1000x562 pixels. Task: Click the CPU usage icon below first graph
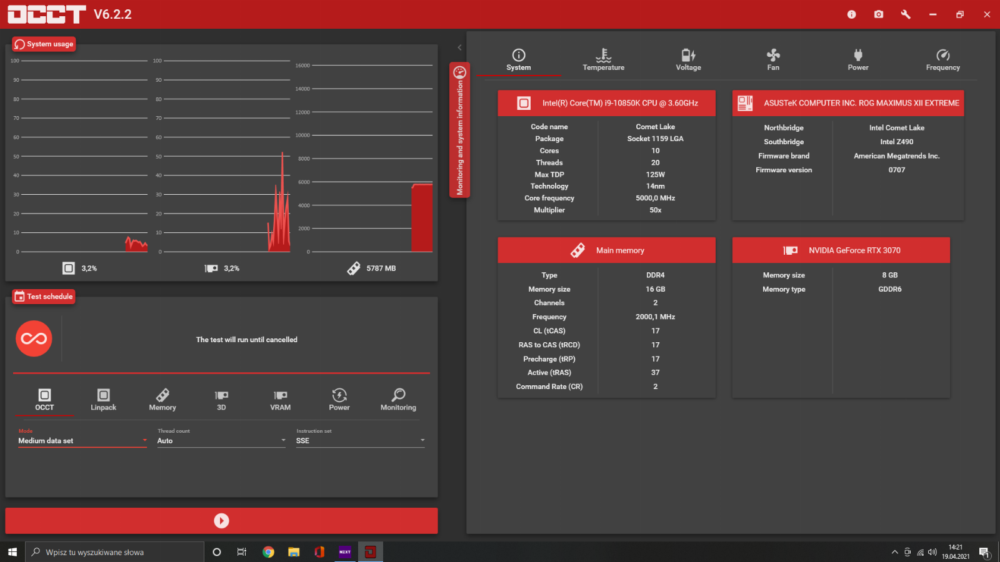69,268
